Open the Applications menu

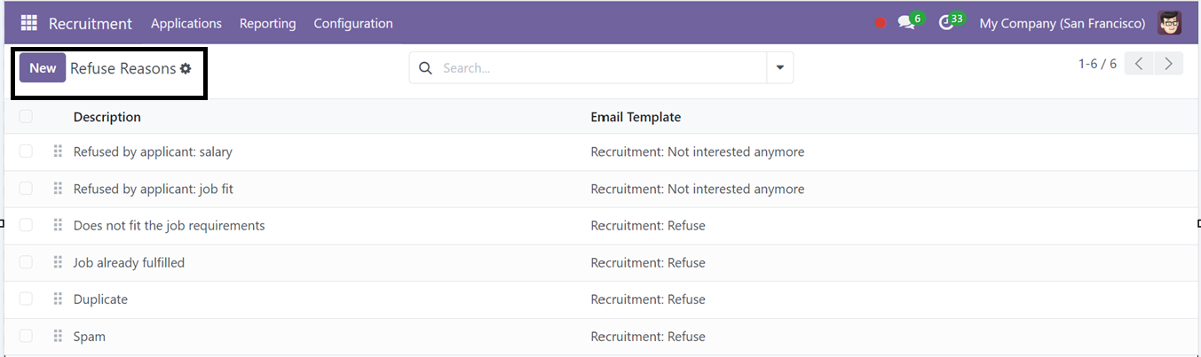[x=186, y=23]
